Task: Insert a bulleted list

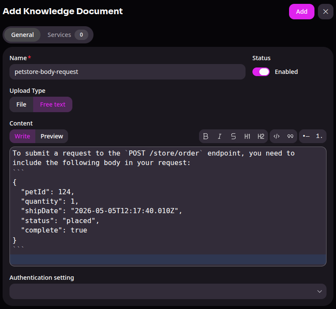Action: pos(306,136)
